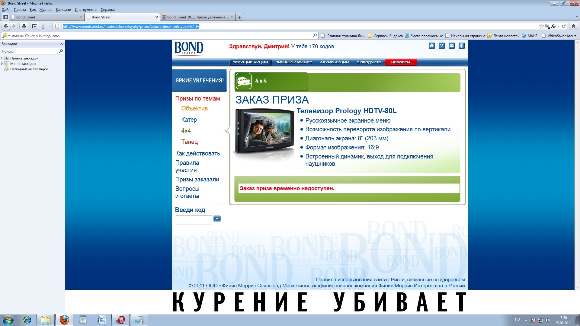
Task: Expand the Панель закладок tree node
Action: [2, 58]
